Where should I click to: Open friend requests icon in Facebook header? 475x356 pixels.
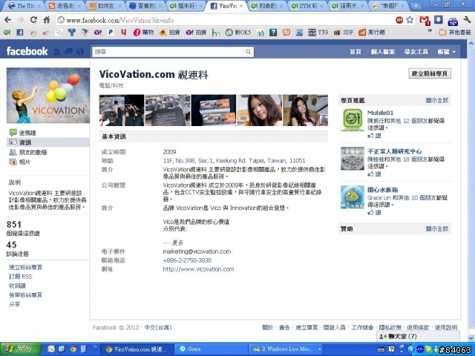tap(57, 52)
